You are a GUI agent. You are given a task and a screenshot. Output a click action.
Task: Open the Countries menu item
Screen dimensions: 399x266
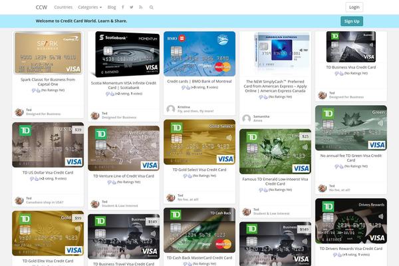pyautogui.click(x=63, y=7)
